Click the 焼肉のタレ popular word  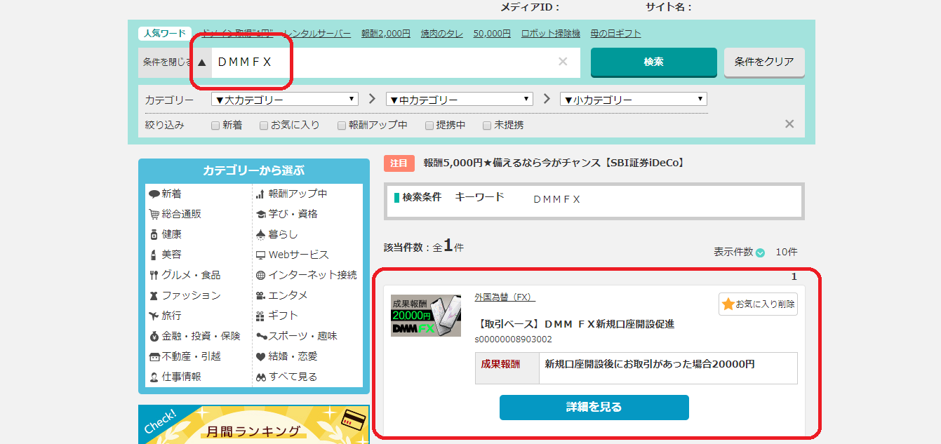(x=442, y=34)
